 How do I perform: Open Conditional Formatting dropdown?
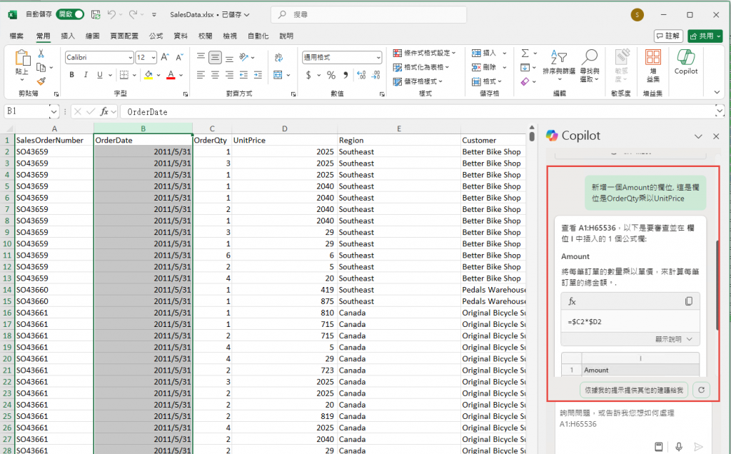(x=424, y=53)
